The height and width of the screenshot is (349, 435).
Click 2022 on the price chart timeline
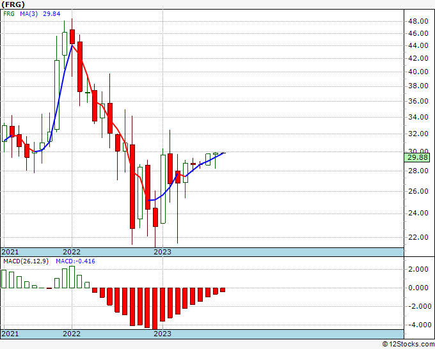pos(72,252)
